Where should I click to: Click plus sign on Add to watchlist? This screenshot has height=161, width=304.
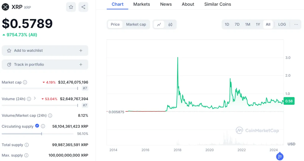(x=81, y=51)
